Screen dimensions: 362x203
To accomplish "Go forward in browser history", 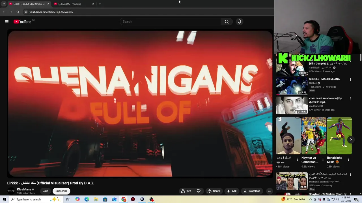I will coord(11,12).
